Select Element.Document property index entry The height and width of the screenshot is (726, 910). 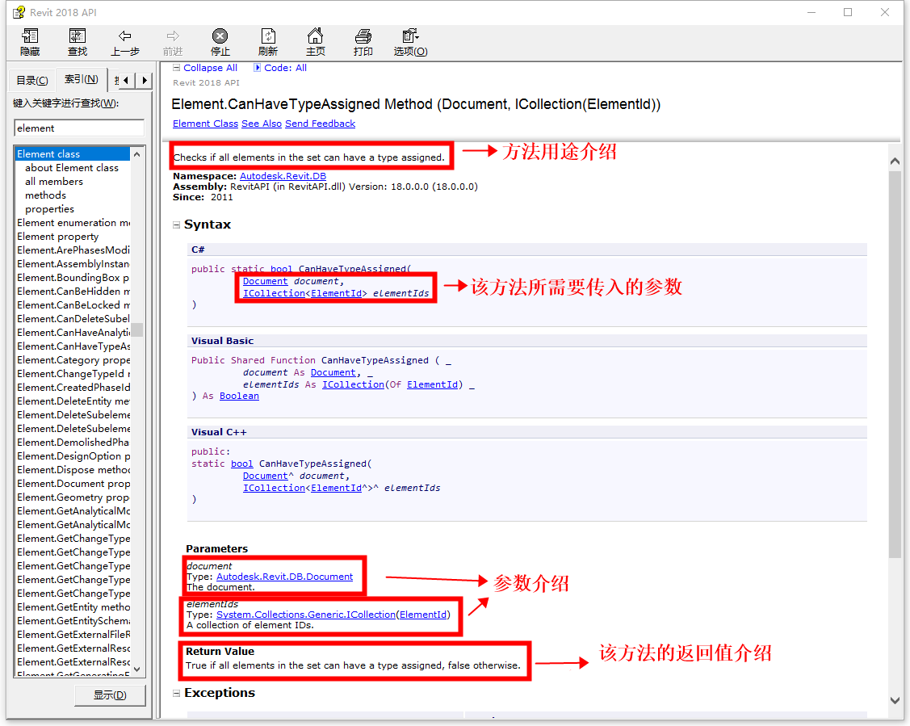[72, 484]
